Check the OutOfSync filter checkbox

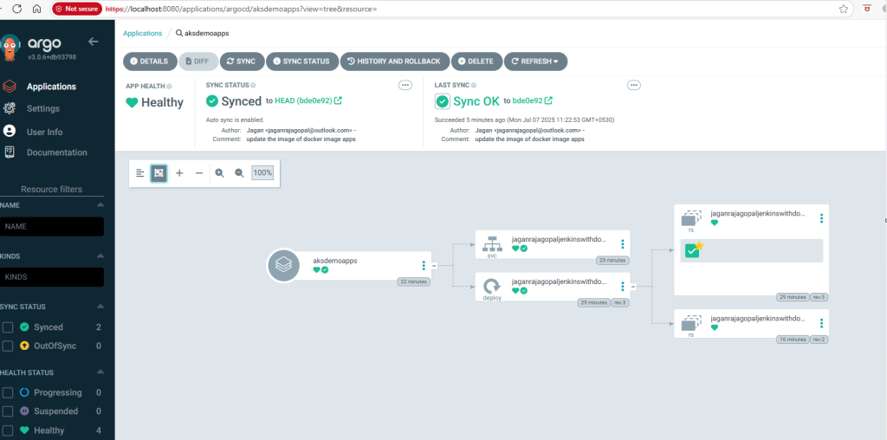[7, 346]
